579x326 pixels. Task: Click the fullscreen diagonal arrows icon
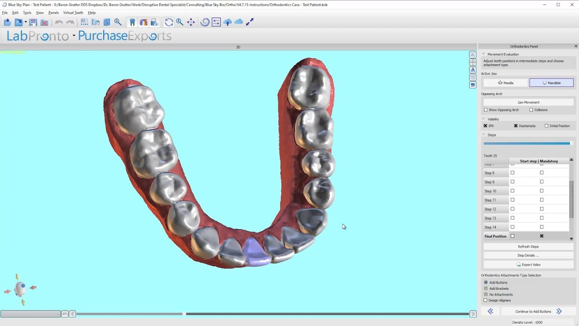pyautogui.click(x=250, y=22)
